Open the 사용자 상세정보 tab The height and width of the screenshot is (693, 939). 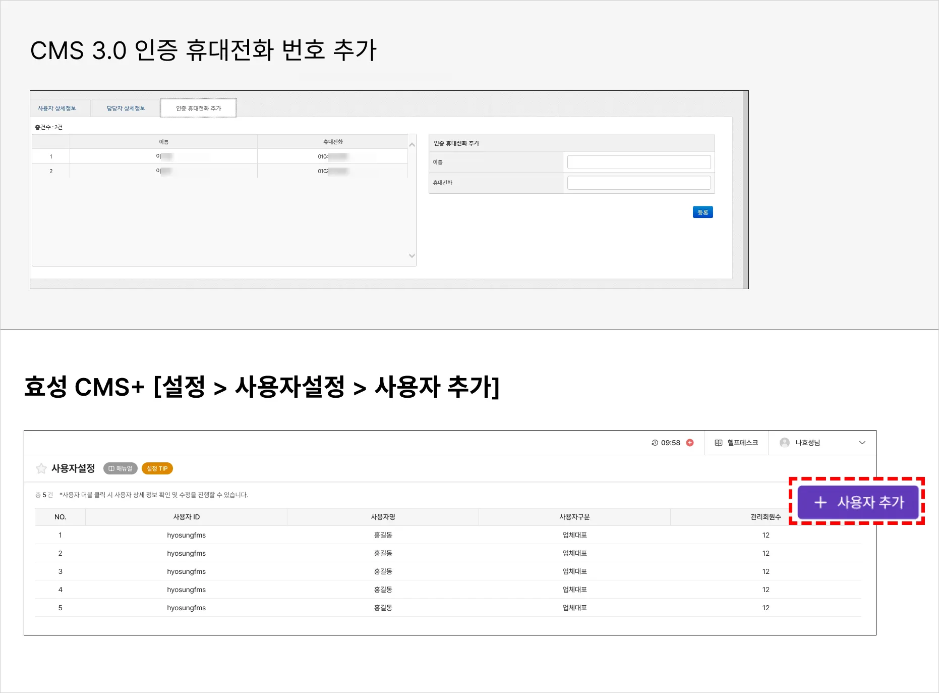click(x=57, y=109)
